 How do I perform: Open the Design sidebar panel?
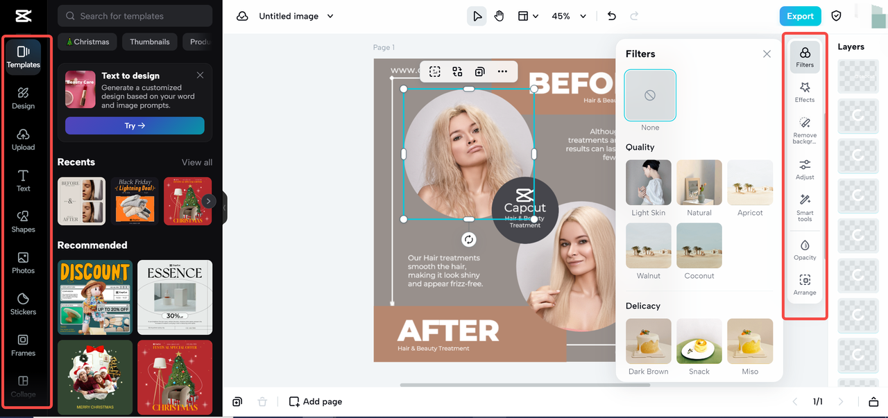pyautogui.click(x=24, y=98)
